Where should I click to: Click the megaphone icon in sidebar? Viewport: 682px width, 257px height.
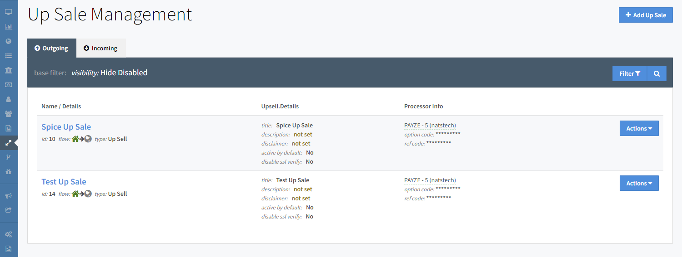pos(8,195)
